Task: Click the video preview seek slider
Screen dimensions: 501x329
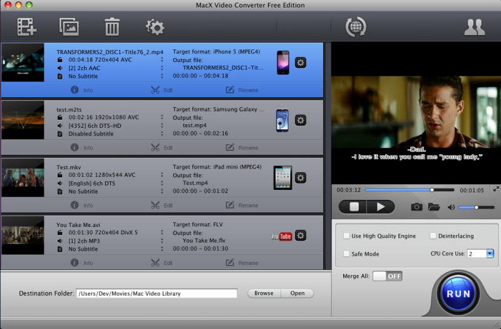Action: tap(409, 190)
